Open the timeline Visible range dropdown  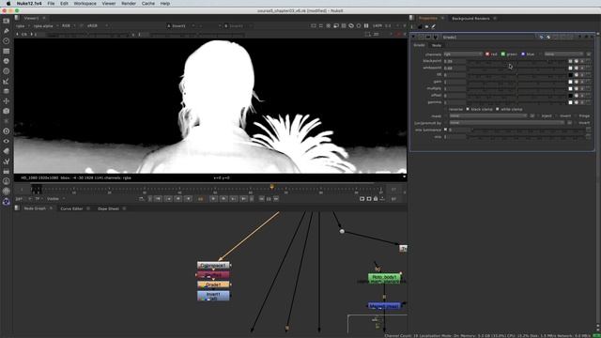[55, 199]
